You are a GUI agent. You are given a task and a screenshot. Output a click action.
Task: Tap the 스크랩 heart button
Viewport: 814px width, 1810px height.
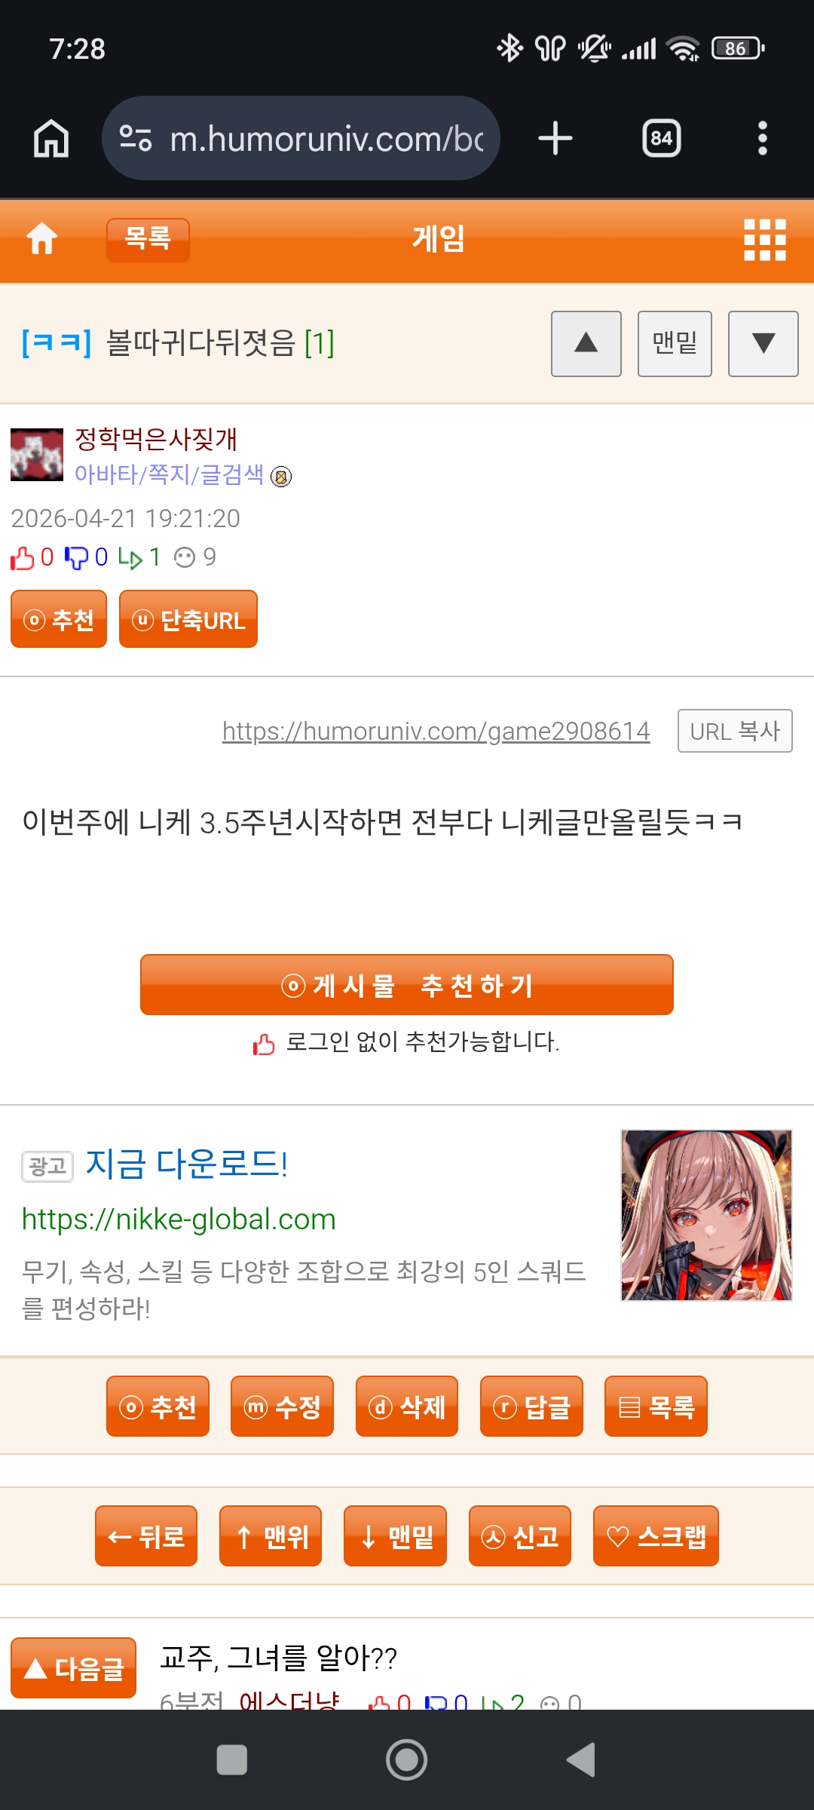[656, 1536]
